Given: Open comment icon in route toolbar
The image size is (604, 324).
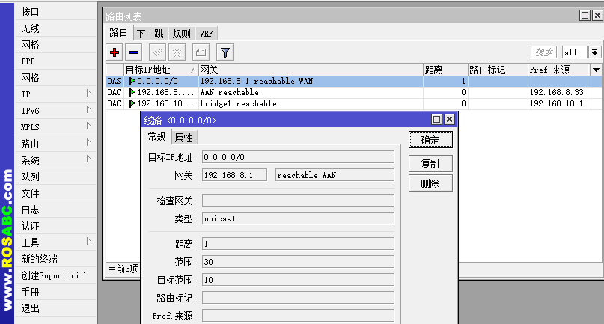Looking at the screenshot, I should pyautogui.click(x=201, y=52).
